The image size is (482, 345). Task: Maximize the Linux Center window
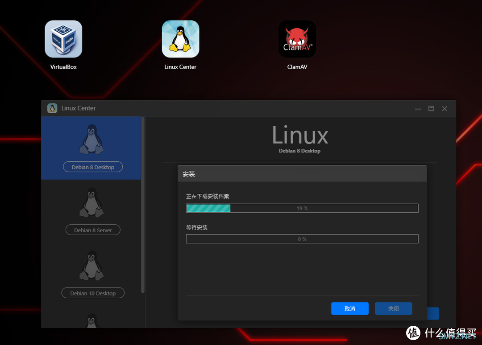(431, 109)
